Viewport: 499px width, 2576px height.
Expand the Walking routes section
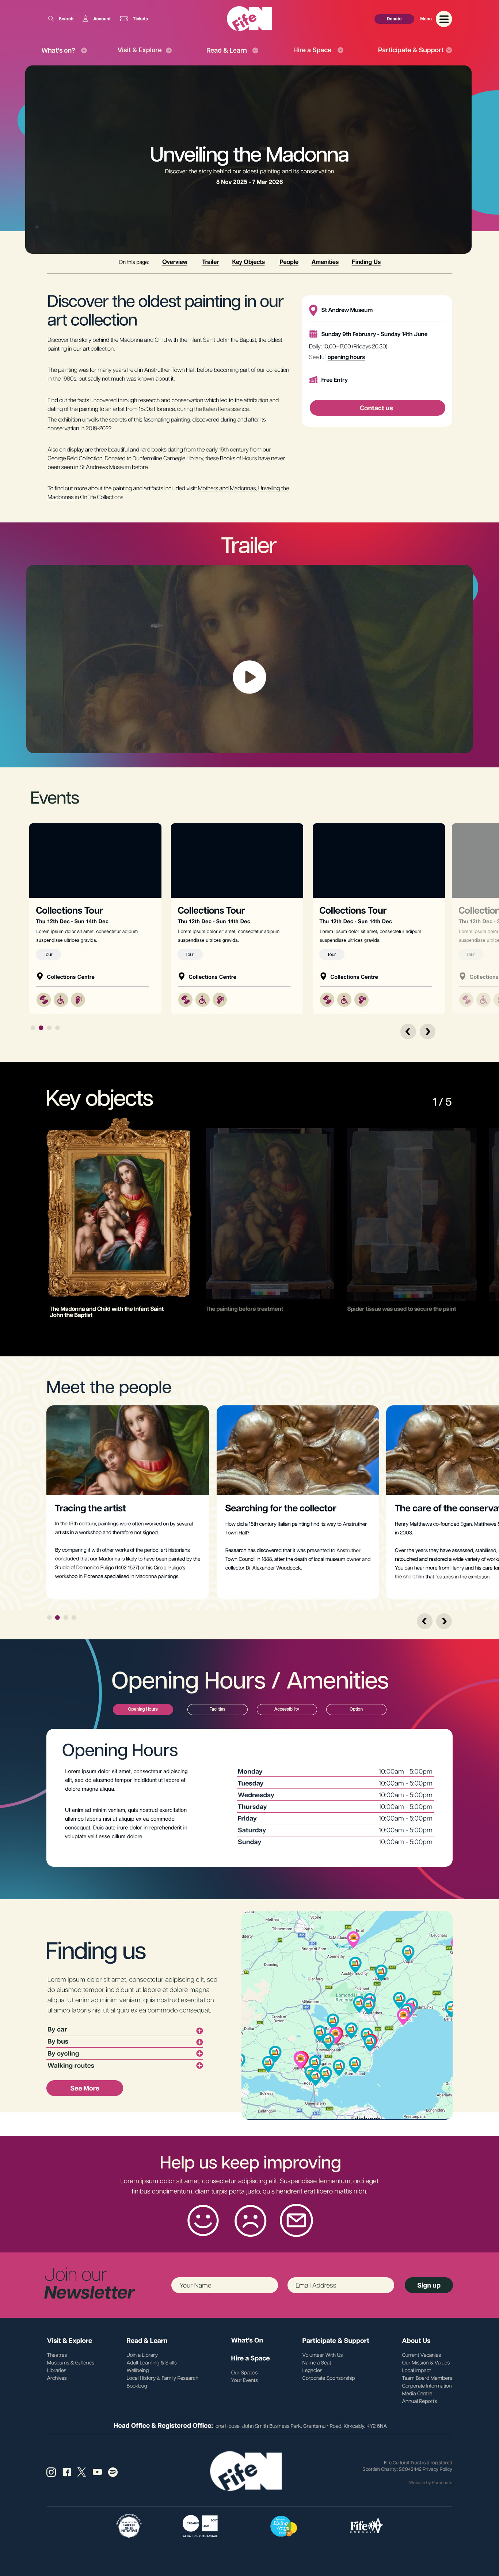(125, 2065)
